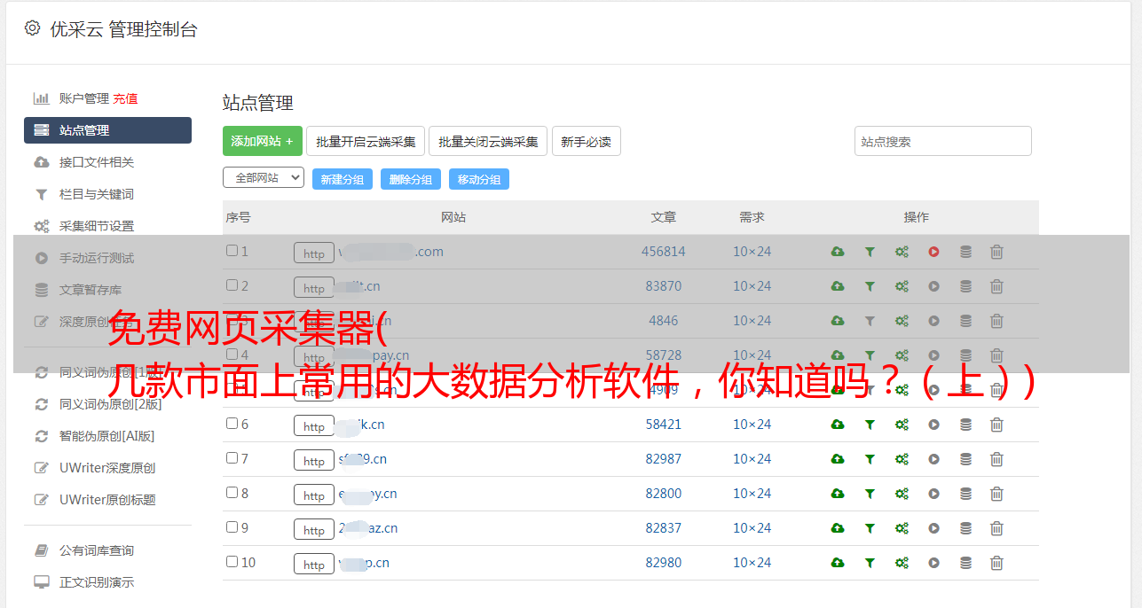Click the database icon in row 8
Image resolution: width=1142 pixels, height=608 pixels.
pyautogui.click(x=965, y=494)
